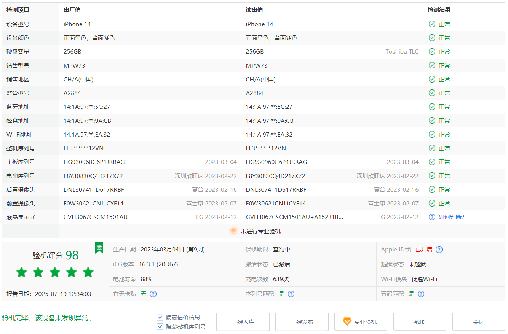Start 专业验机 professional inspection
Screen dimensions: 508x334
361,322
